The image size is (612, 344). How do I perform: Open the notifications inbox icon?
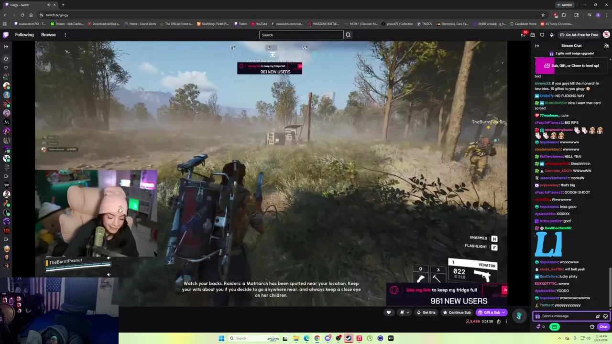coord(533,35)
